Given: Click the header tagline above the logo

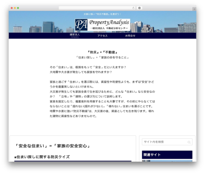Looking at the screenshot, I should (x=102, y=14).
